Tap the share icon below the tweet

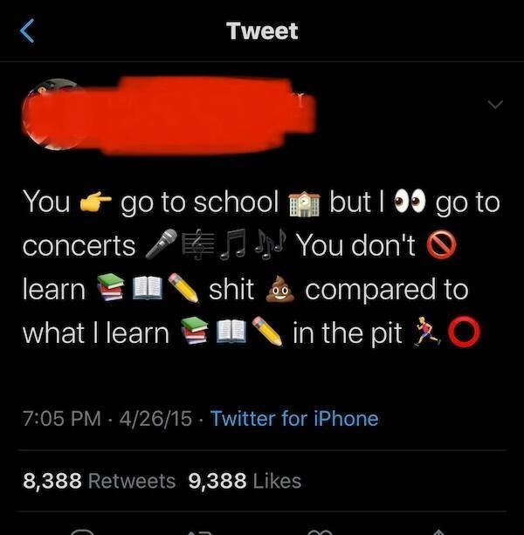pos(438,532)
